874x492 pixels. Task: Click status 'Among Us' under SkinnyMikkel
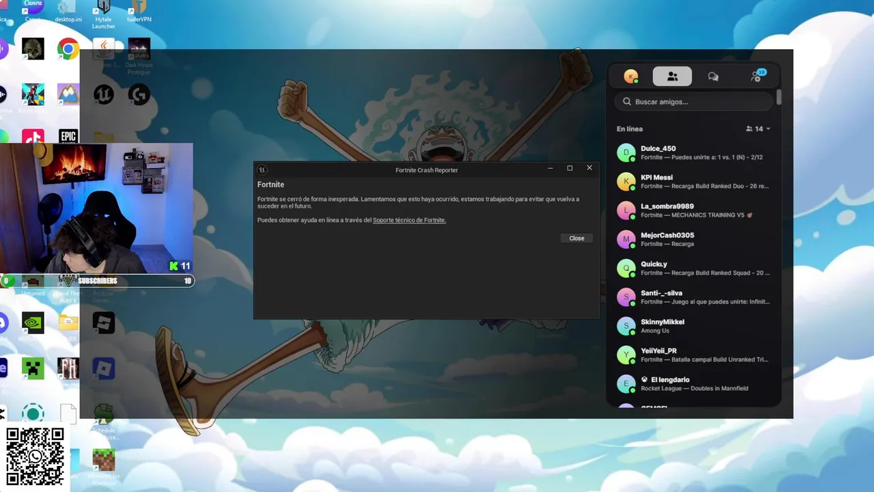(655, 331)
